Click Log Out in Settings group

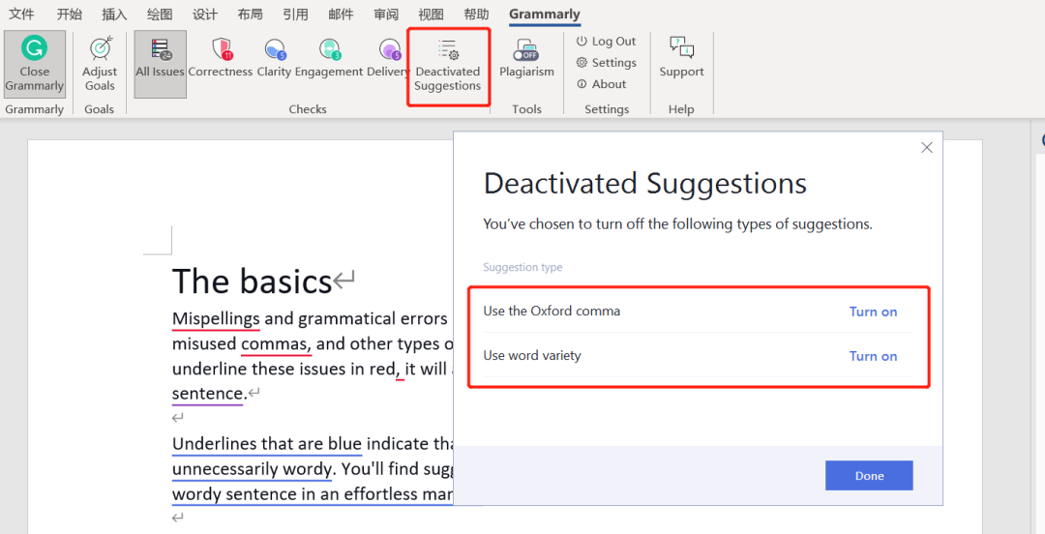click(607, 42)
